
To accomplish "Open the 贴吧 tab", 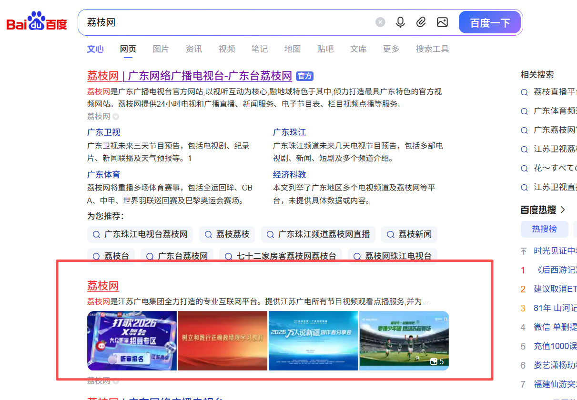I will pos(325,49).
